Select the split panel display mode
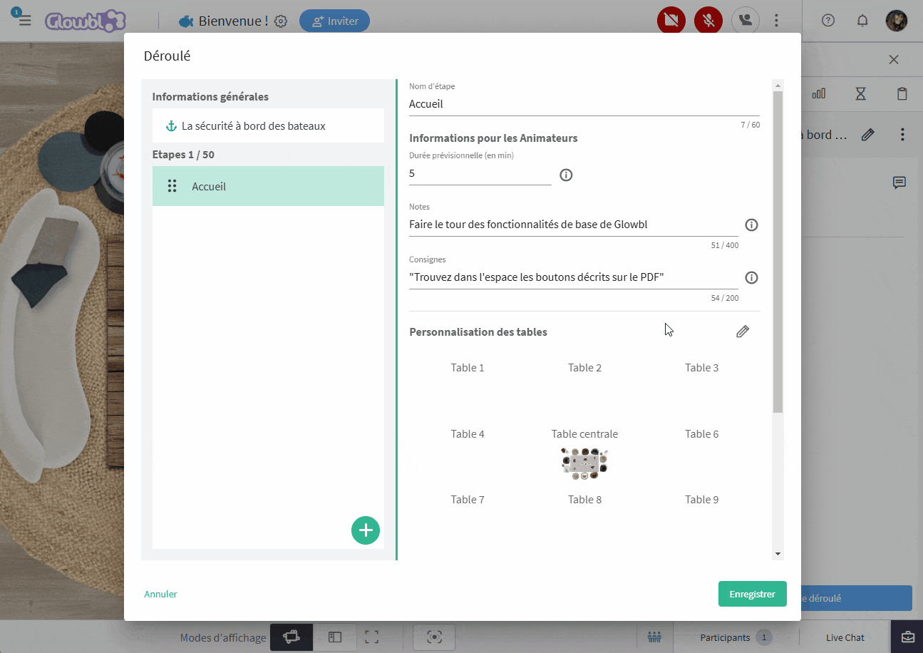The height and width of the screenshot is (653, 923). (335, 637)
